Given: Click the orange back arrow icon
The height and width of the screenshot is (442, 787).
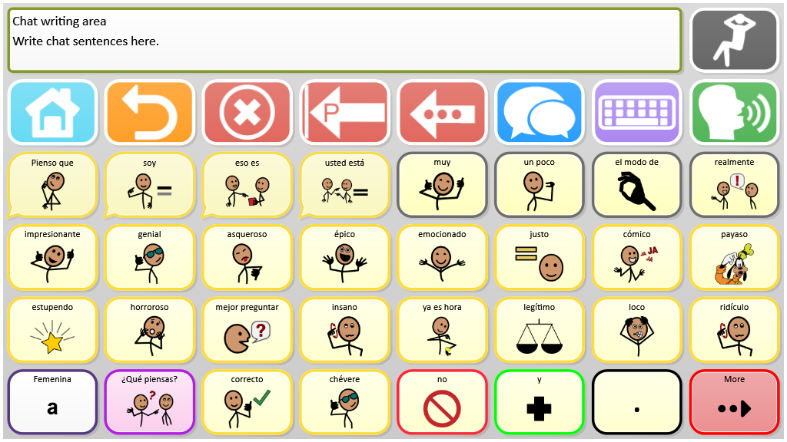Looking at the screenshot, I should pyautogui.click(x=150, y=112).
